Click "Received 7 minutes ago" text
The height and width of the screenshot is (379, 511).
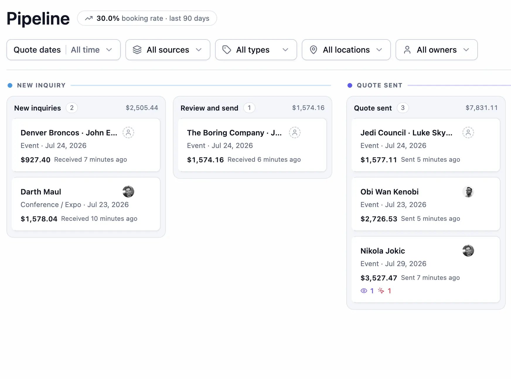pyautogui.click(x=91, y=160)
